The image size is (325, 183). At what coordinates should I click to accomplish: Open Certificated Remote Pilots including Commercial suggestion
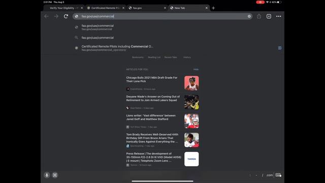click(162, 48)
